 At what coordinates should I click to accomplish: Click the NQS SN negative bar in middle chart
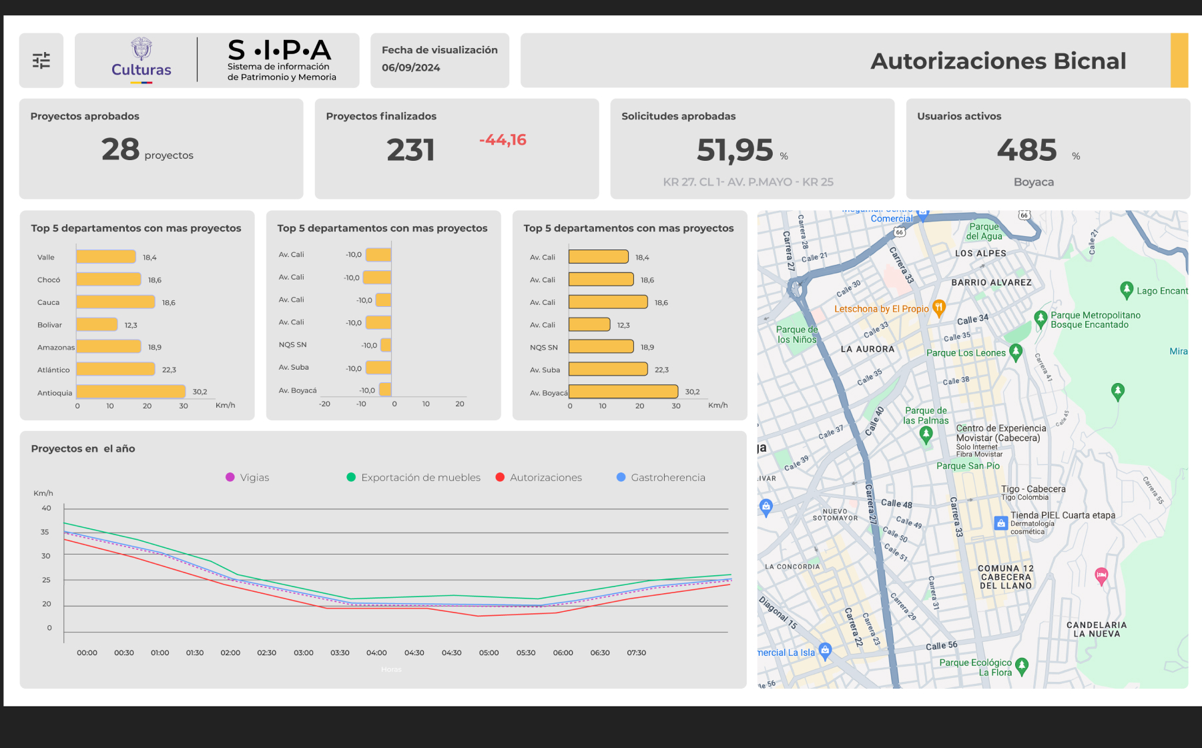[x=386, y=345]
